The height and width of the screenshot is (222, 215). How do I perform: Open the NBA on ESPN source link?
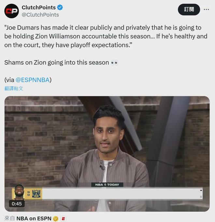point(34,218)
